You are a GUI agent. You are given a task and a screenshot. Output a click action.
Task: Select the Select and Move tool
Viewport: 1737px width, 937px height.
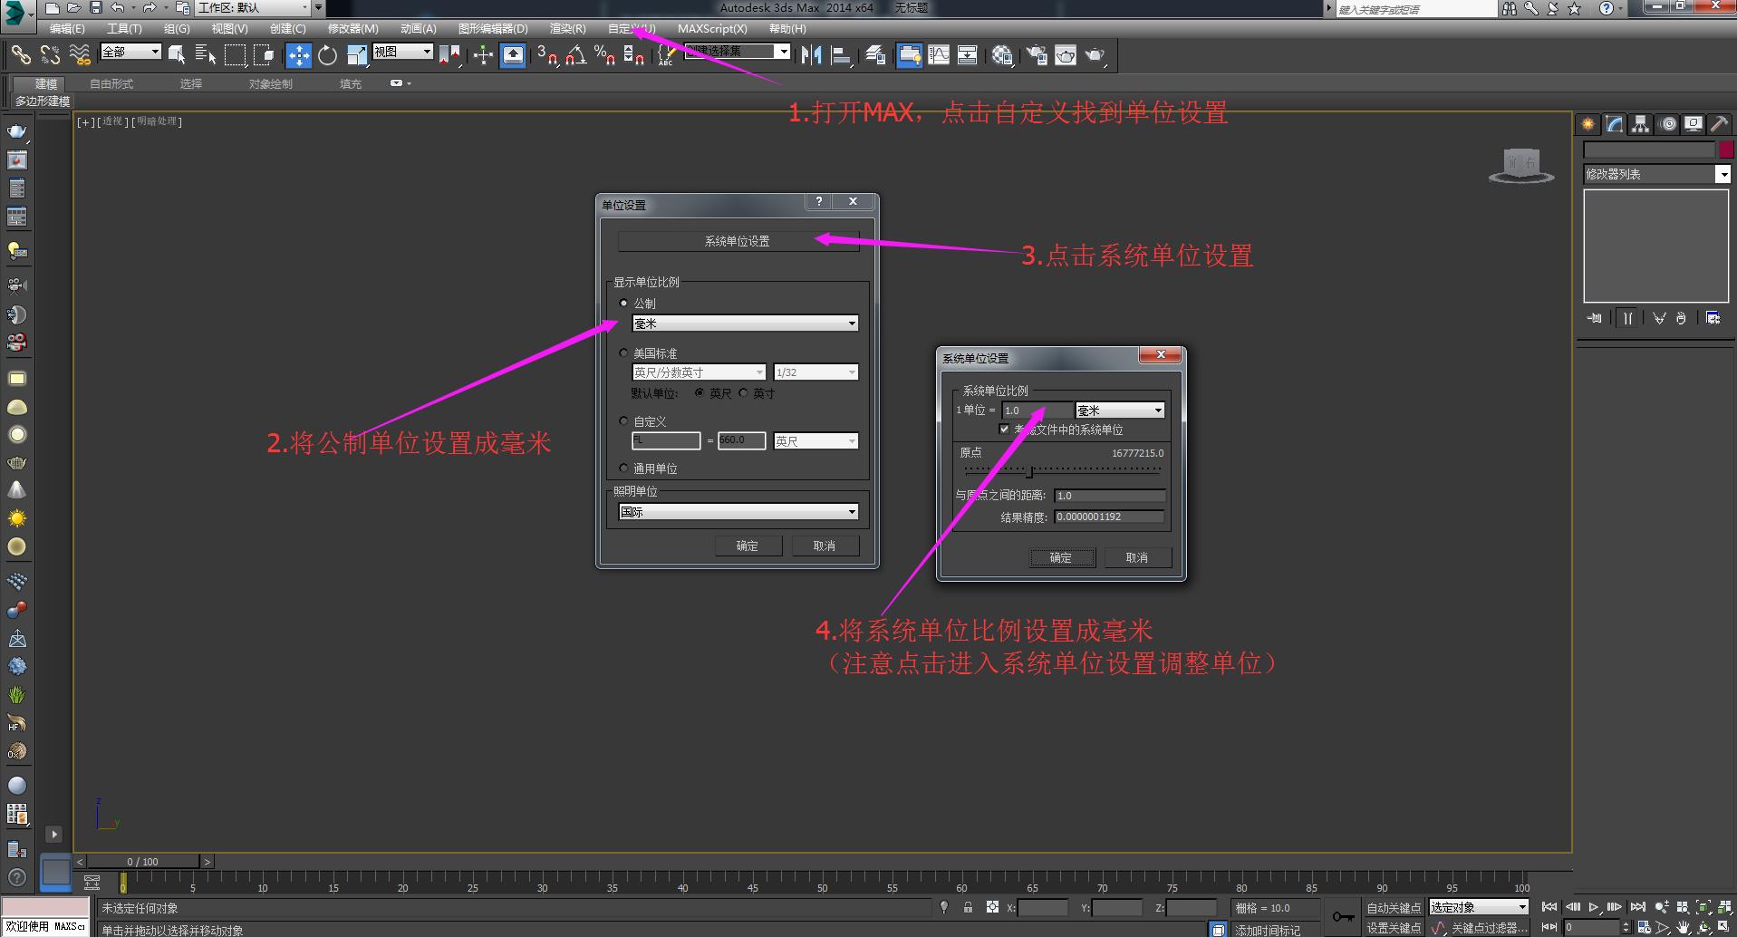coord(300,55)
